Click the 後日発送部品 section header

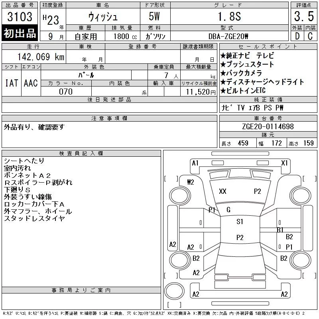(x=109, y=99)
